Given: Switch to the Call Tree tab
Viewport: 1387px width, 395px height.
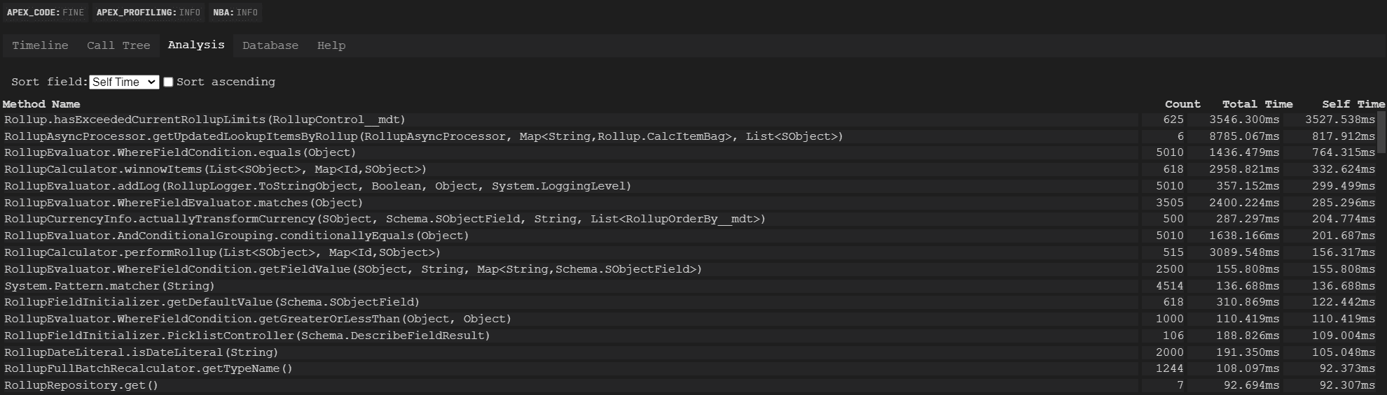Looking at the screenshot, I should point(118,45).
